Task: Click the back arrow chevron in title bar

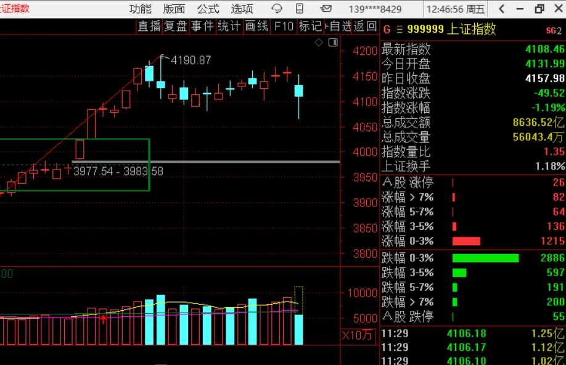Action: pyautogui.click(x=501, y=9)
